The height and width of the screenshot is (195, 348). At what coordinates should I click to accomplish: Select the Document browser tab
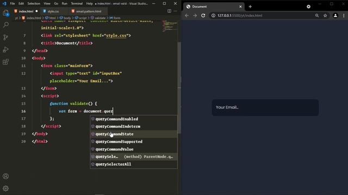click(x=214, y=6)
